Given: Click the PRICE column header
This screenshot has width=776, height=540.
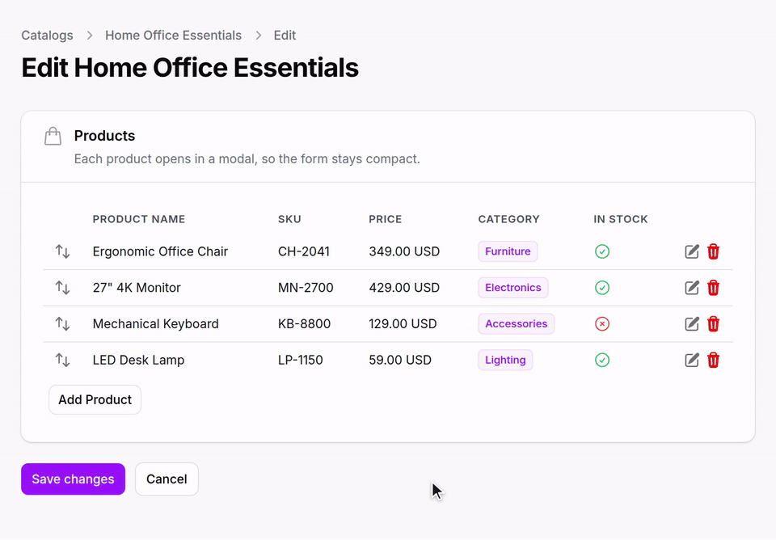Looking at the screenshot, I should [385, 219].
